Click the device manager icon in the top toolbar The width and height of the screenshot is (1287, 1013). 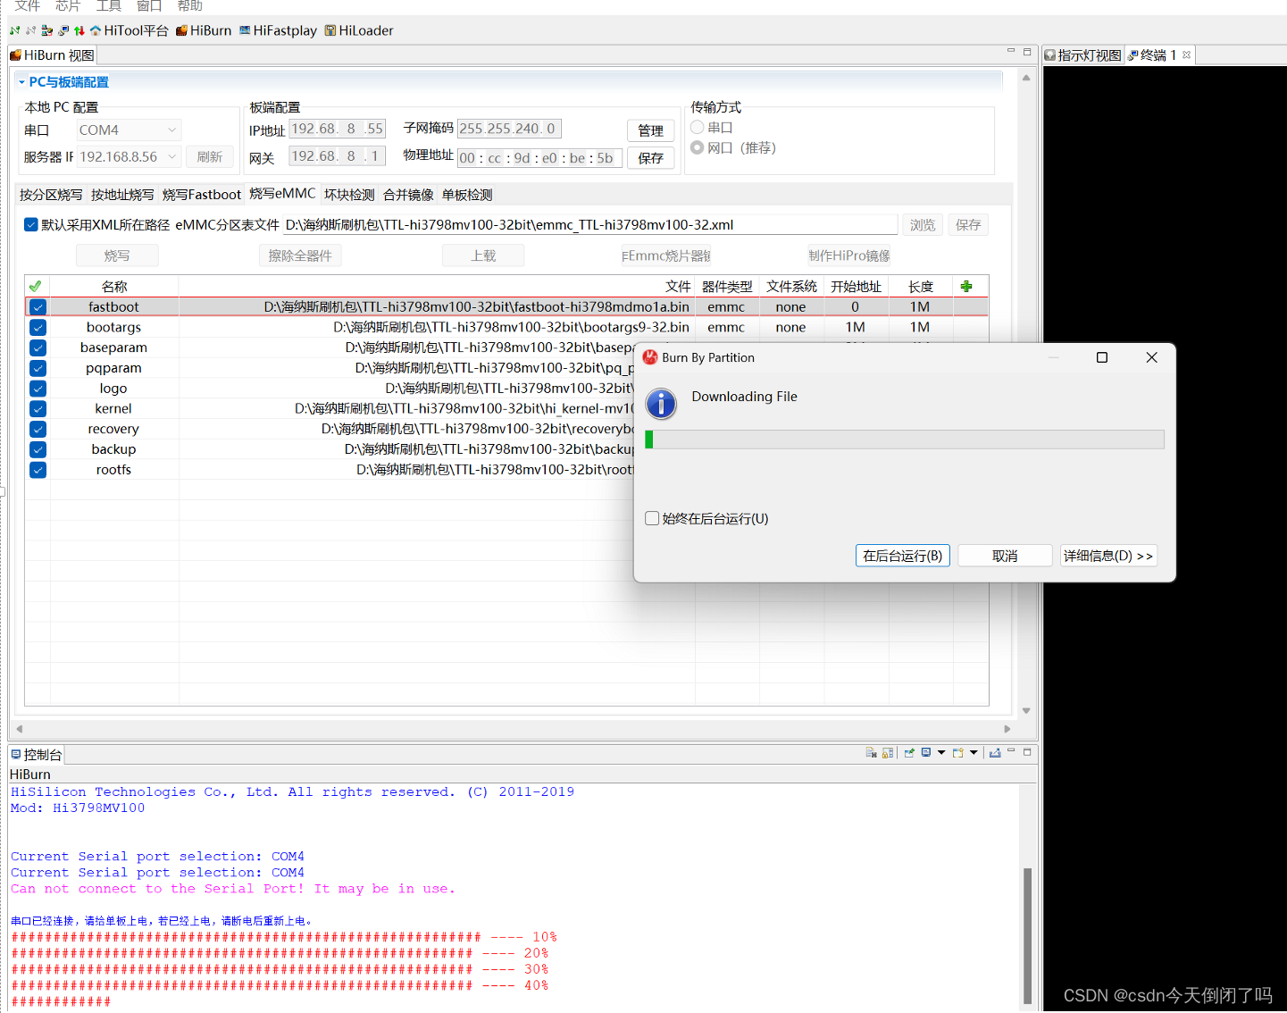tap(47, 30)
